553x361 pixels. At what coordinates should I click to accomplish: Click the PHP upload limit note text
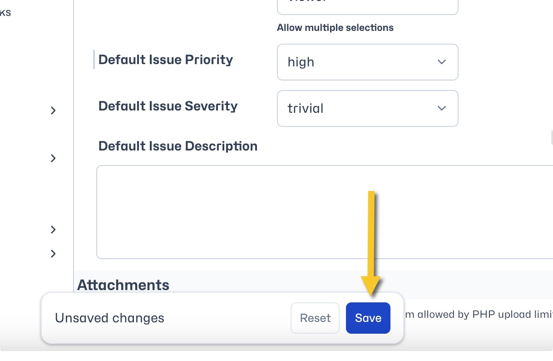point(479,315)
